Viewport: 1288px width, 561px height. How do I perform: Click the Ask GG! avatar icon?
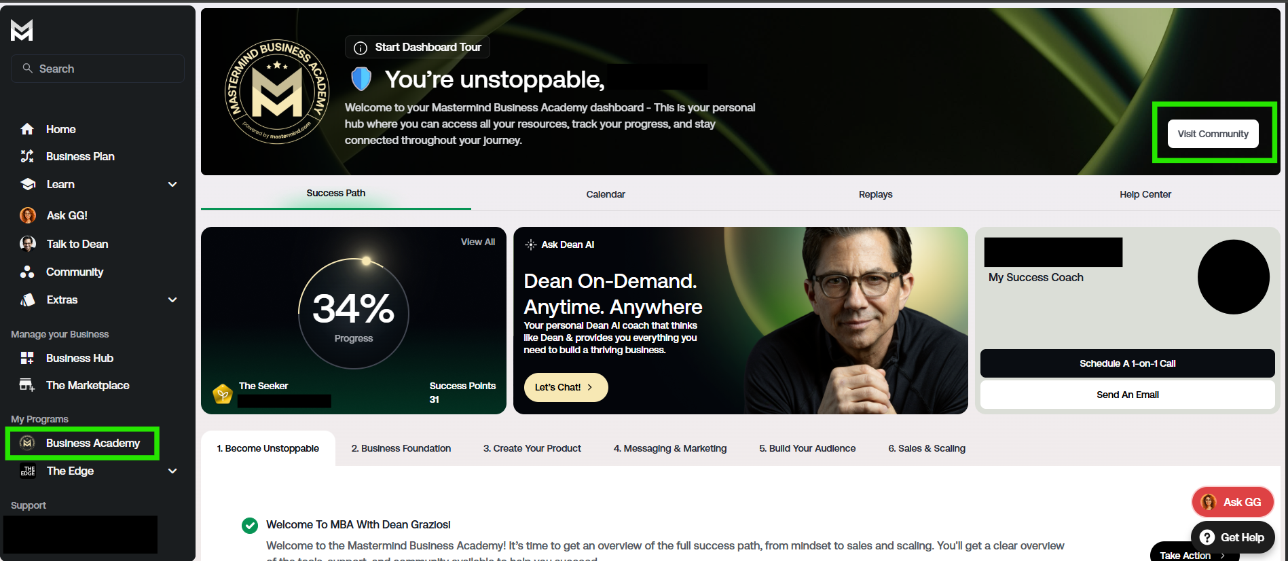(28, 215)
